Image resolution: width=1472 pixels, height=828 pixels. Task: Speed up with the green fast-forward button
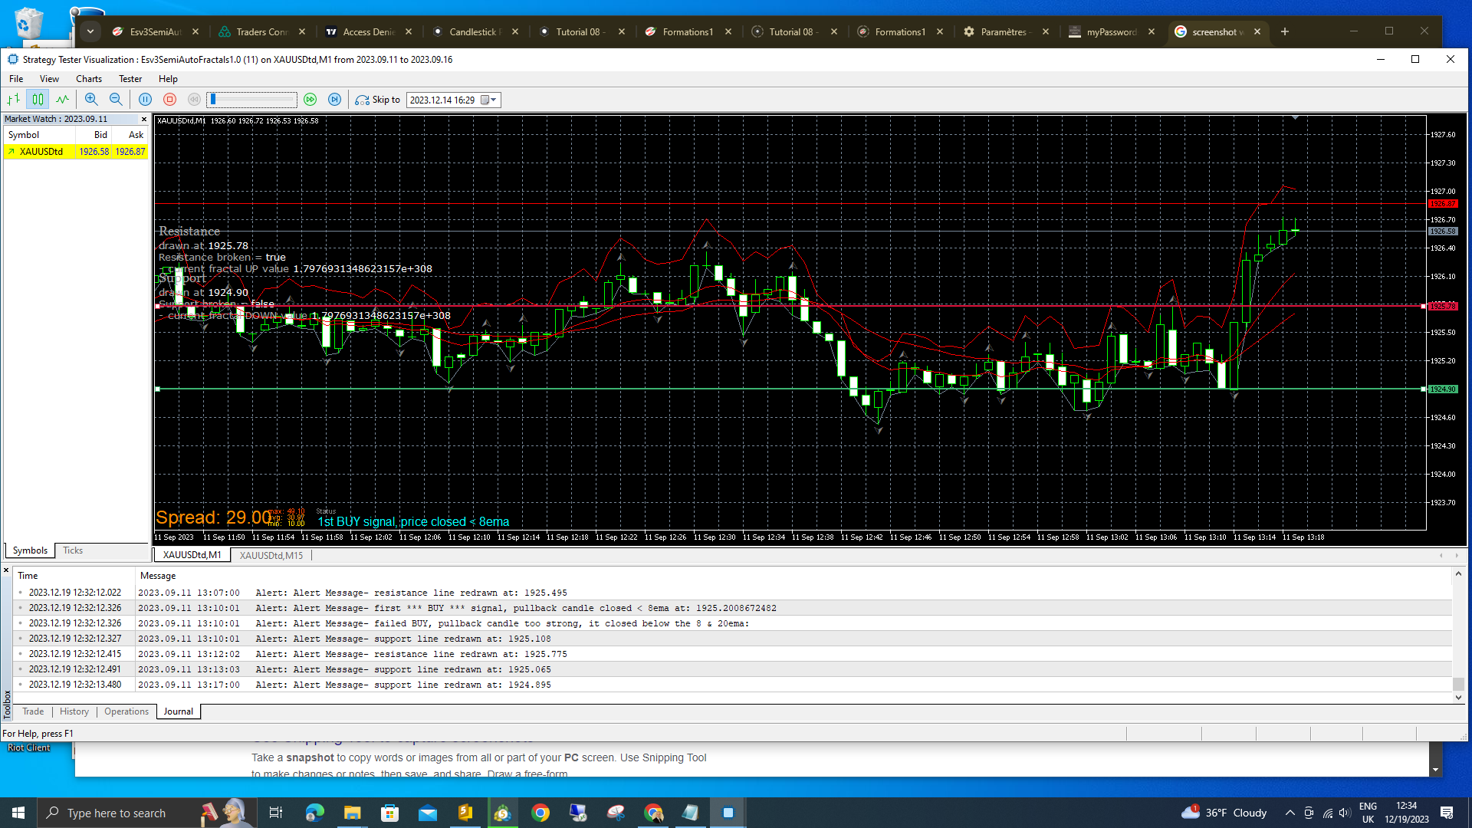(x=310, y=100)
